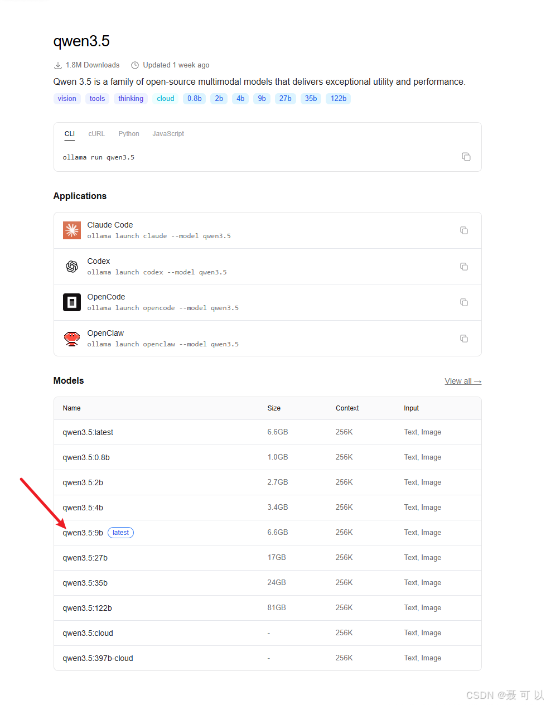Click the downloads arrow icon
546x705 pixels.
(x=58, y=65)
